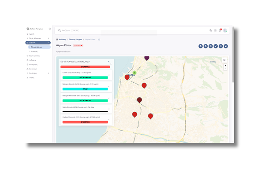265x176 pixels.
Task: Click the municipality logo in sidebar
Action: [35, 29]
